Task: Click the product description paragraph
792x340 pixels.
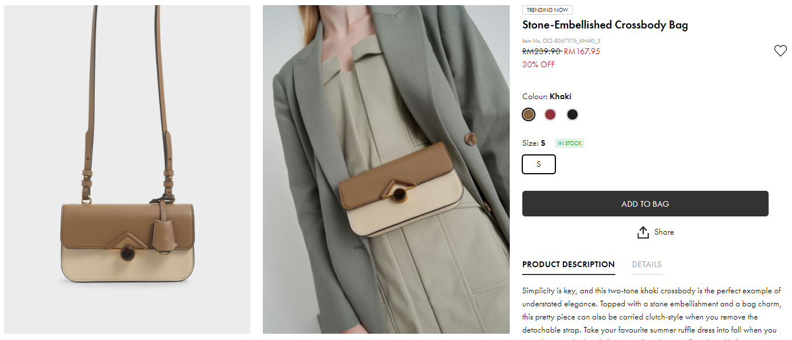Action: pyautogui.click(x=651, y=310)
